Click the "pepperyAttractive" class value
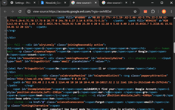 coord(154,76)
